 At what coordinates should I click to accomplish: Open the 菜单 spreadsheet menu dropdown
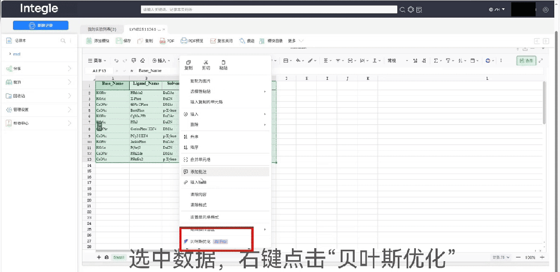point(97,61)
